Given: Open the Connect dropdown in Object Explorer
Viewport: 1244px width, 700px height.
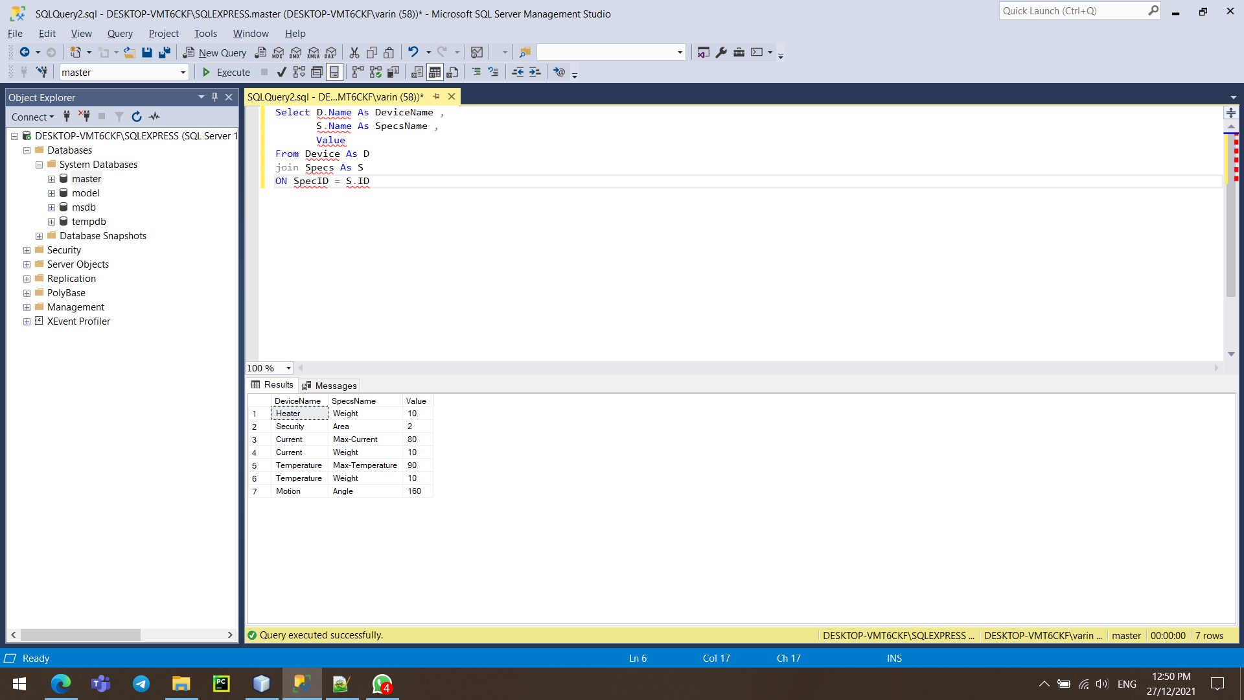Looking at the screenshot, I should click(32, 117).
